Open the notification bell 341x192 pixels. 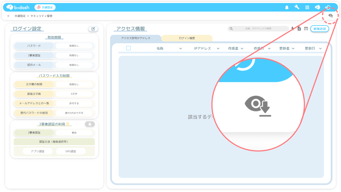[287, 7]
